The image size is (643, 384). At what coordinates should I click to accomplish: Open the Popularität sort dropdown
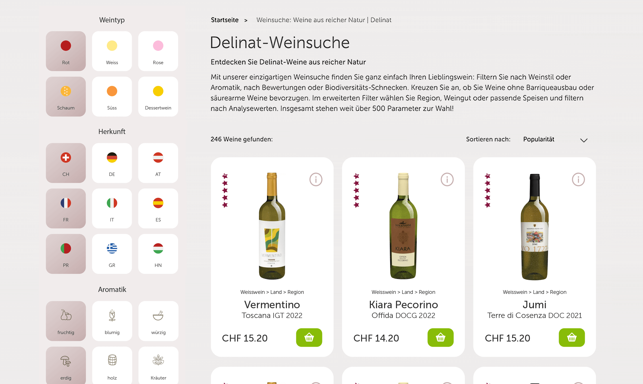pos(539,139)
